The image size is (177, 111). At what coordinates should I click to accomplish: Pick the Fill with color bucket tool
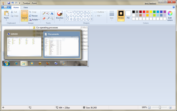tap(48, 13)
